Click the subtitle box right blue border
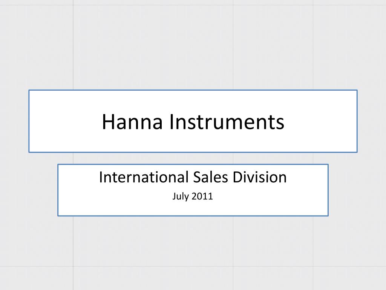 pos(328,190)
